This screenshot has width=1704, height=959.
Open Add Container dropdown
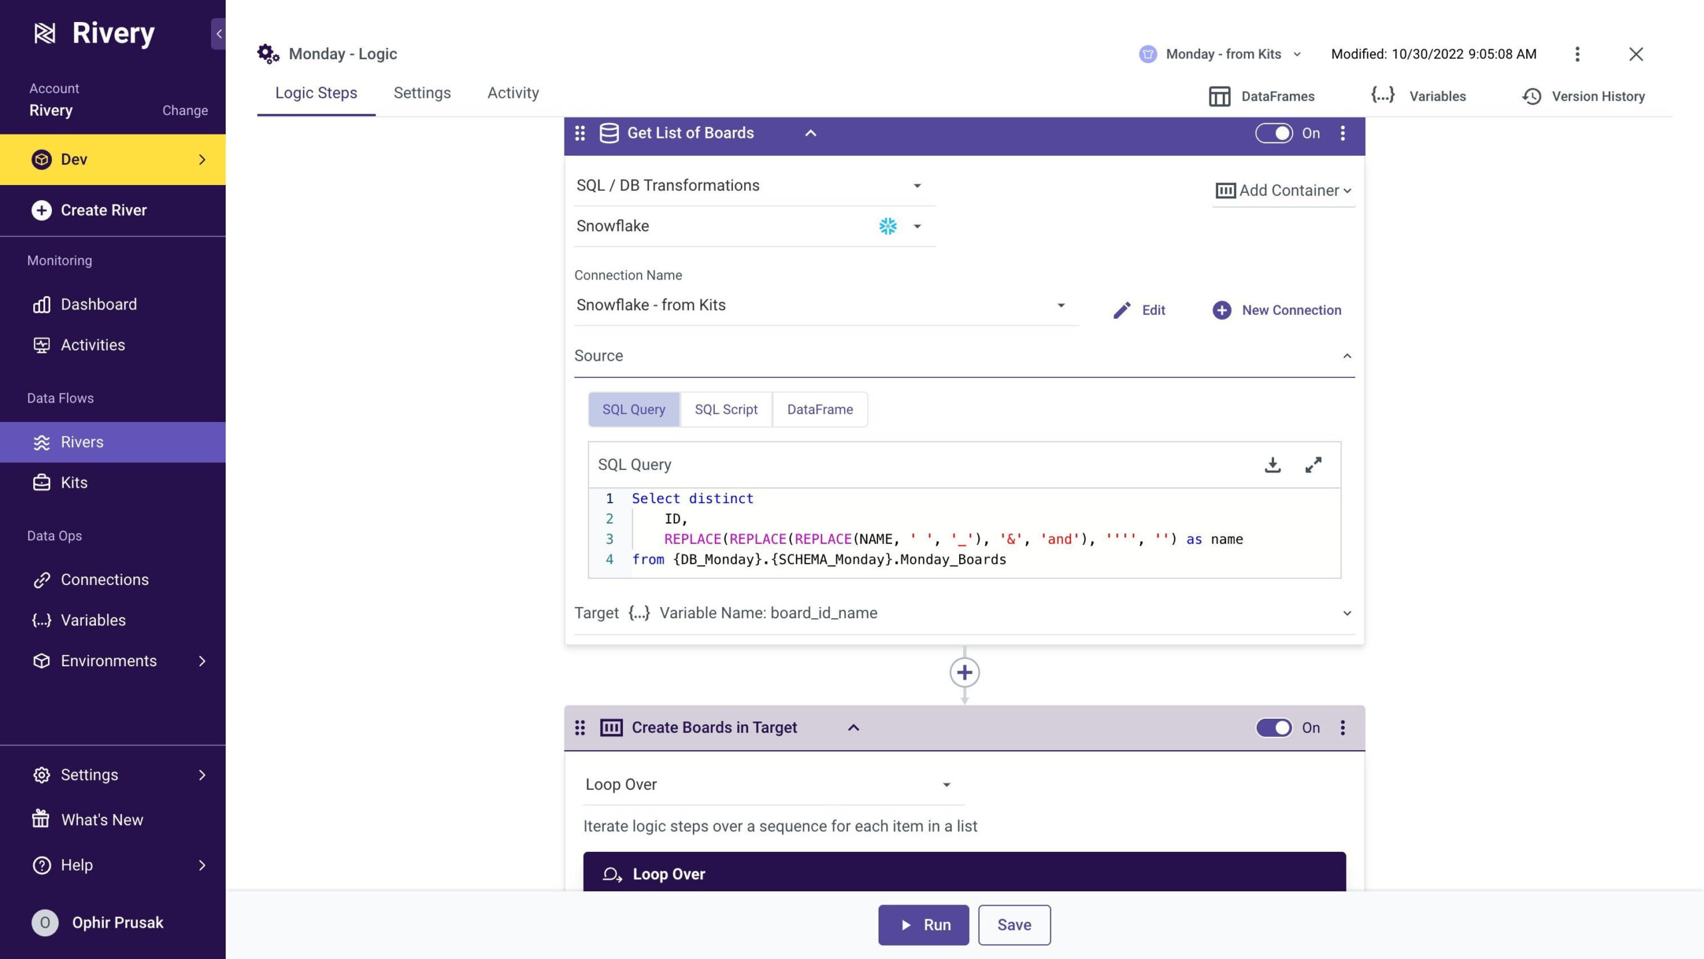pos(1283,190)
